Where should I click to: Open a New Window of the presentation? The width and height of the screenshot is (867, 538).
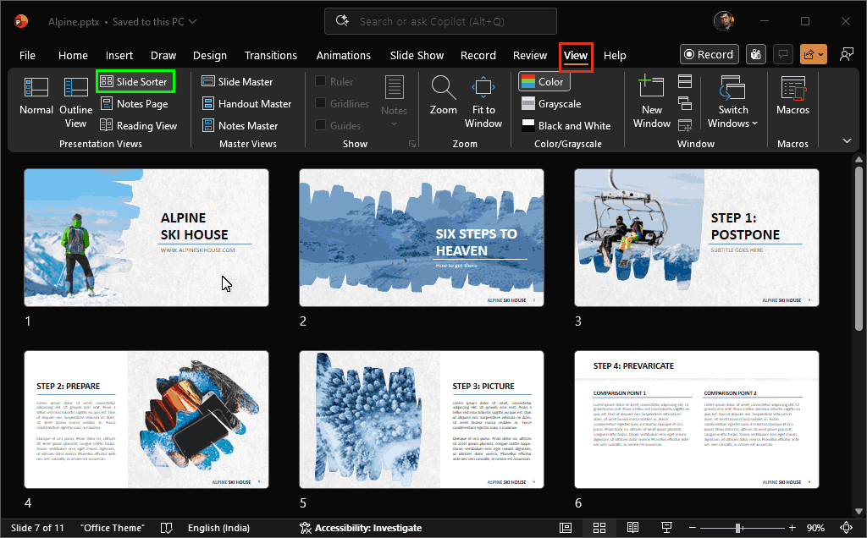click(x=651, y=102)
